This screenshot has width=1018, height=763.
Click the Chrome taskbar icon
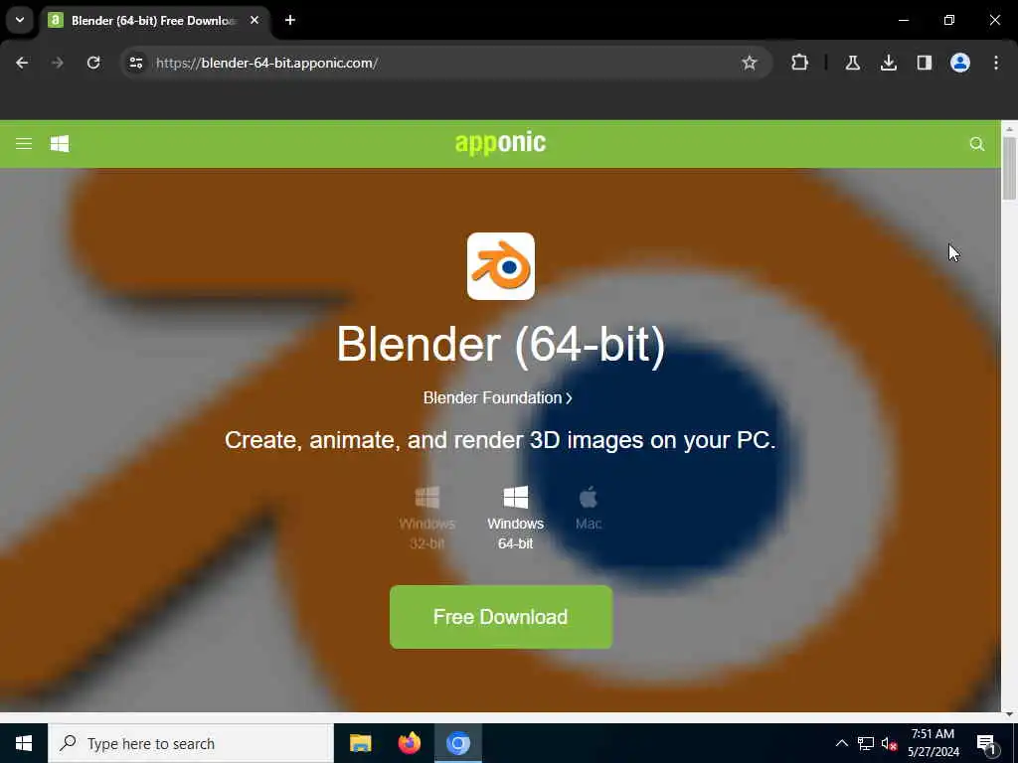pos(457,743)
